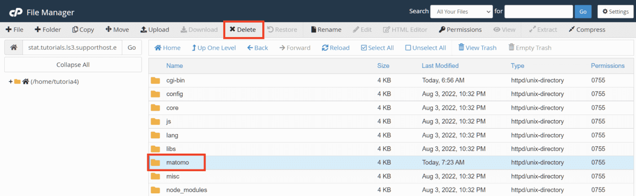Click the matomo folder icon

pyautogui.click(x=155, y=163)
